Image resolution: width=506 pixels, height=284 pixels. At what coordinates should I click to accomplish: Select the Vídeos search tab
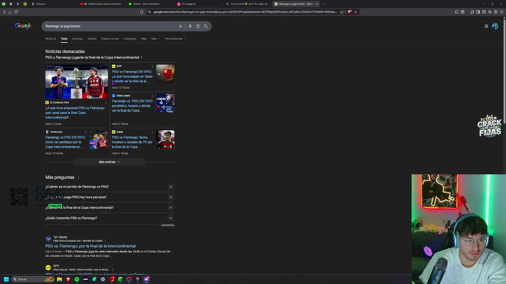click(x=92, y=39)
